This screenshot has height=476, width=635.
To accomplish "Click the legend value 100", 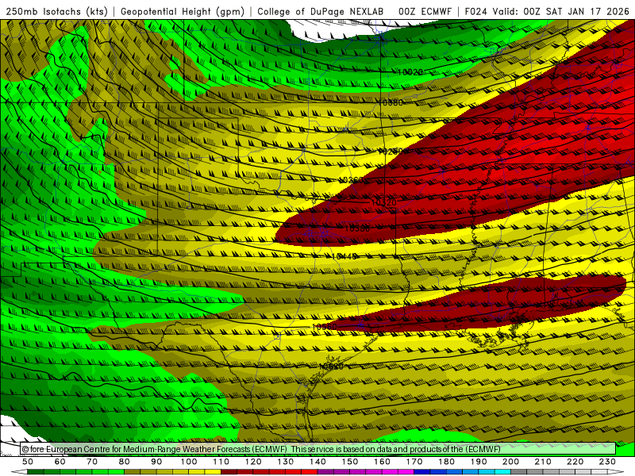I will [x=189, y=462].
